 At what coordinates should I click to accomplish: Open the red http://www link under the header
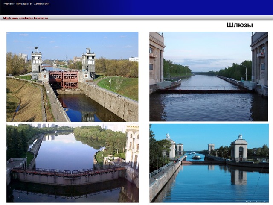click(x=26, y=18)
